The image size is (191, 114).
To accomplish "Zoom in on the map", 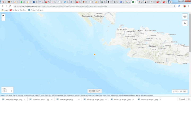I will click(x=3, y=16).
